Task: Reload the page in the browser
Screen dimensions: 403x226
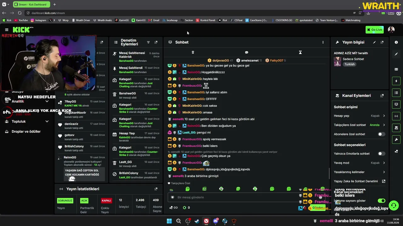Action: click(x=20, y=13)
